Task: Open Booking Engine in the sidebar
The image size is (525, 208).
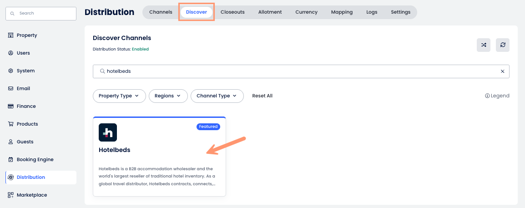Action: click(35, 160)
